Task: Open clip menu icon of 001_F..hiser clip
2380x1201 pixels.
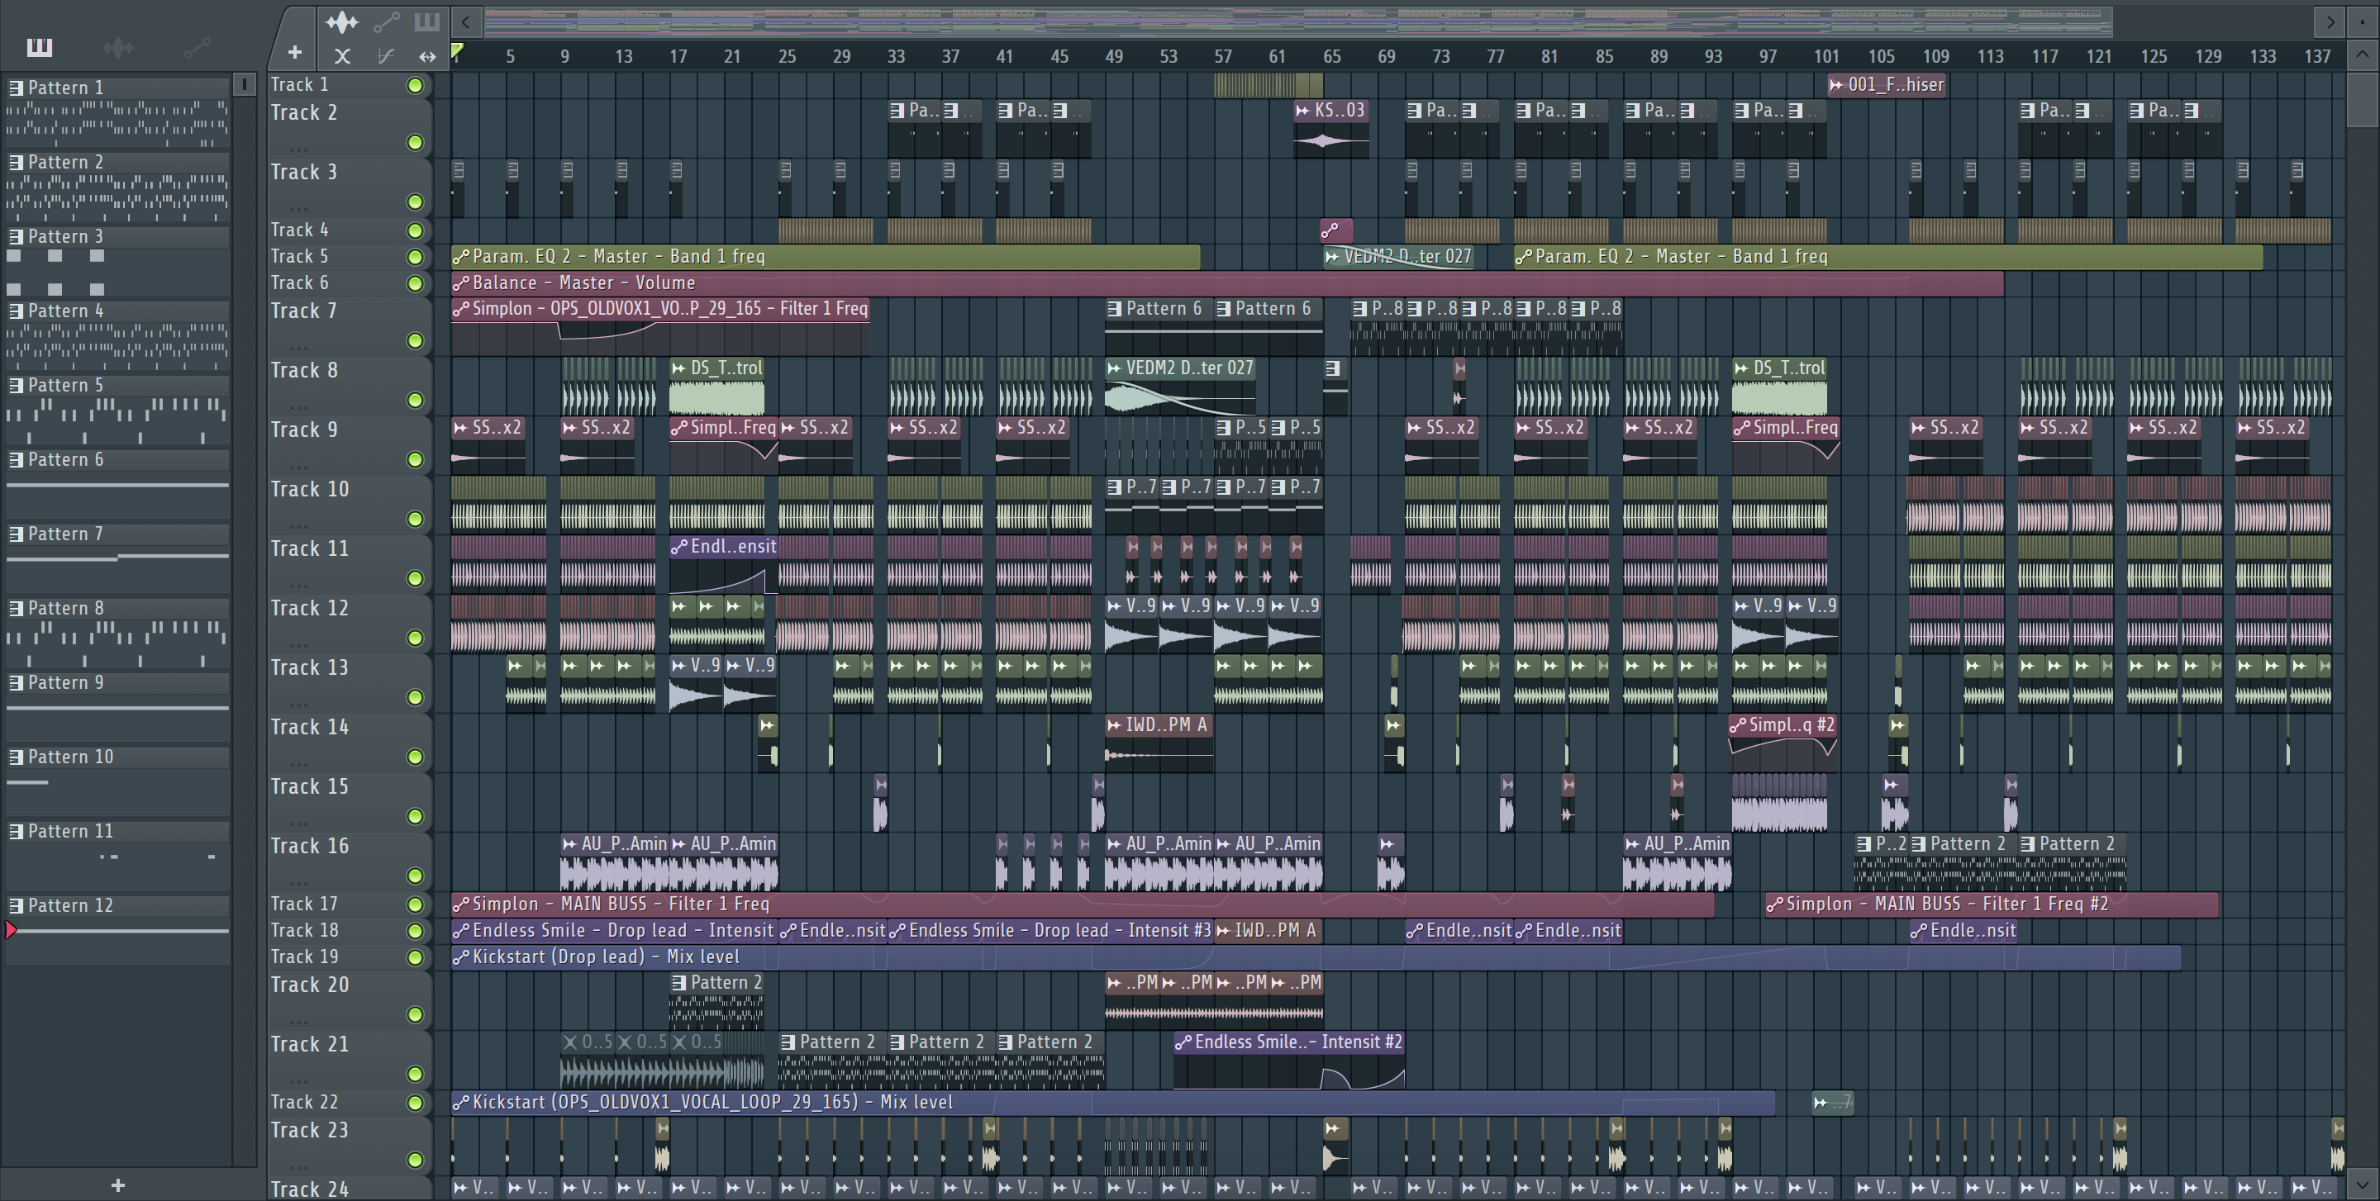Action: pyautogui.click(x=1837, y=85)
